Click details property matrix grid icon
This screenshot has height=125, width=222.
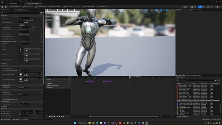41,13
